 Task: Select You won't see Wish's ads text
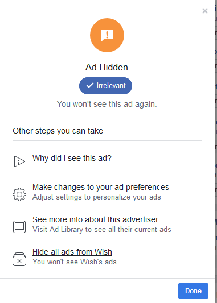tap(76, 262)
